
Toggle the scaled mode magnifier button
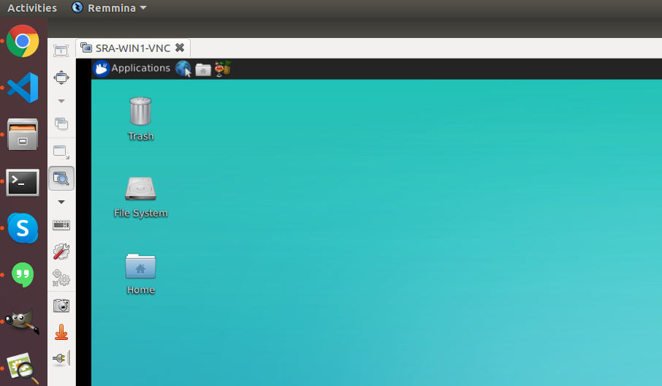click(x=61, y=178)
